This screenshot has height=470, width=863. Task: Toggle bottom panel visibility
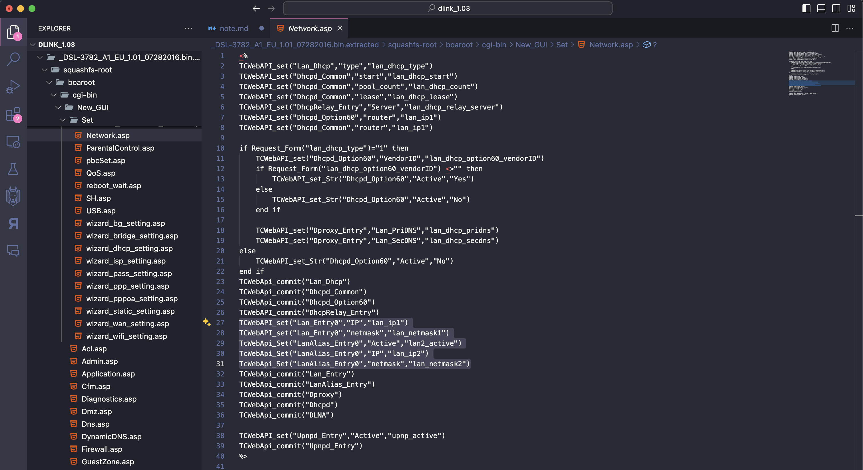[x=821, y=8]
